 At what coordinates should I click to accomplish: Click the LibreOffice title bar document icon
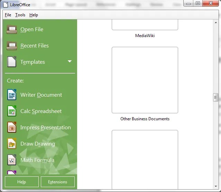(6, 5)
